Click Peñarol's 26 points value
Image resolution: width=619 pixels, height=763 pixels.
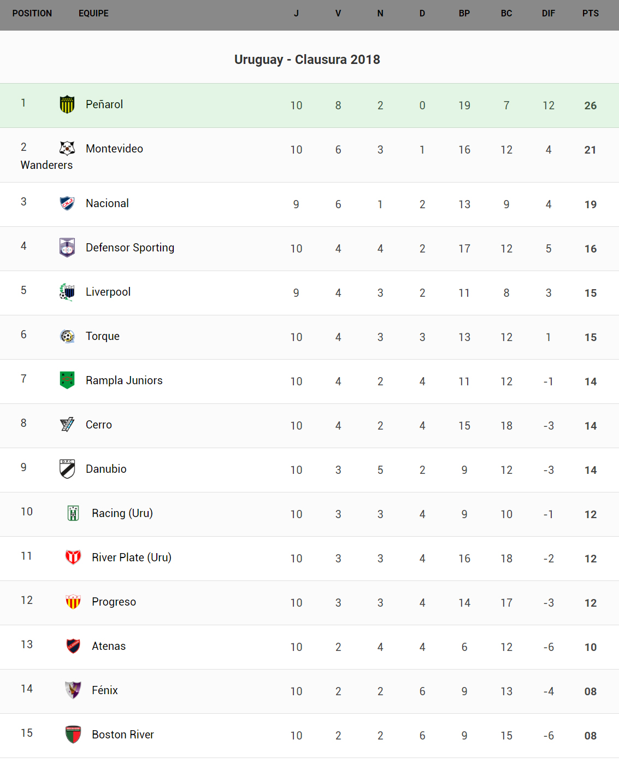pos(590,105)
